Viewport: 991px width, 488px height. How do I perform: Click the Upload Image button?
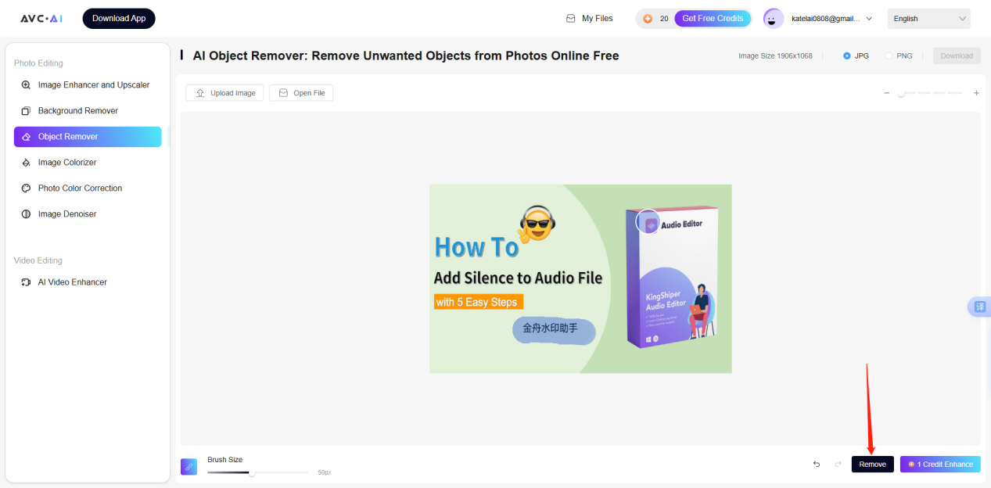tap(224, 93)
